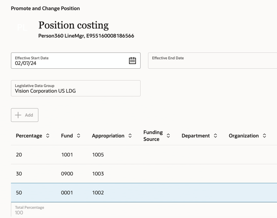Click the fund 1001 cell
The width and height of the screenshot is (277, 218).
point(67,155)
